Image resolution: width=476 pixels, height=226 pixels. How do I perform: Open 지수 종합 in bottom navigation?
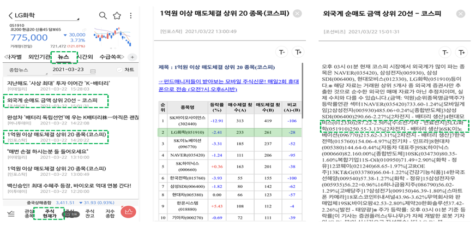click(110, 213)
